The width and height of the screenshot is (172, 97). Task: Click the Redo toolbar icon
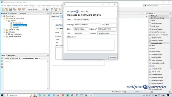[23, 9]
